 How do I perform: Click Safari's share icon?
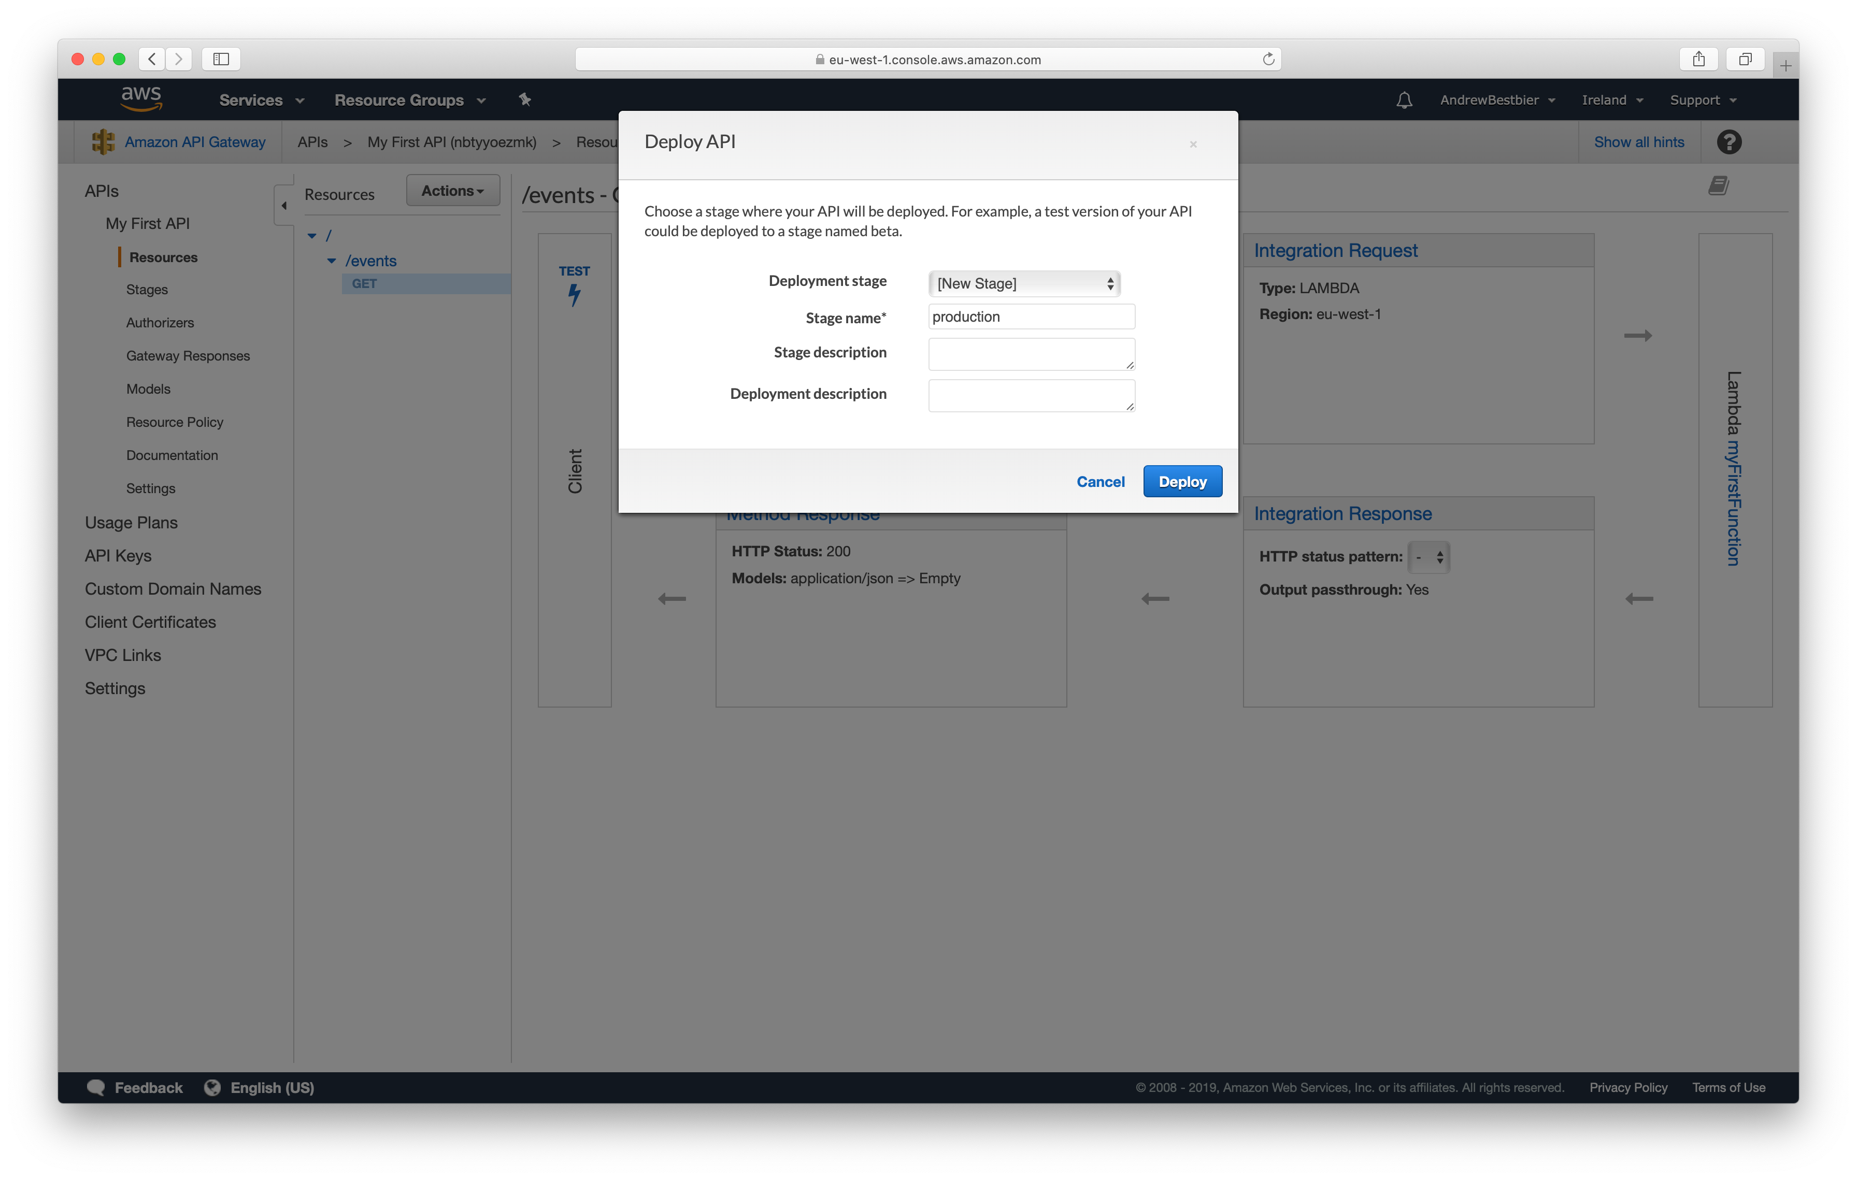(x=1698, y=60)
